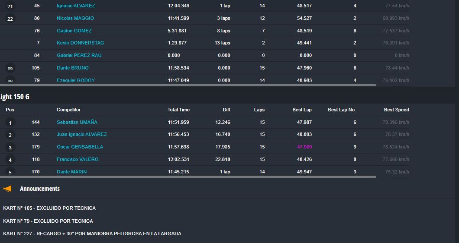Viewport: 459px width, 243px height.
Task: Click the purple fastest lap time 47.909
Action: (304, 147)
